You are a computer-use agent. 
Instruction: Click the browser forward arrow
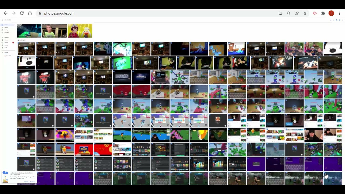13,13
